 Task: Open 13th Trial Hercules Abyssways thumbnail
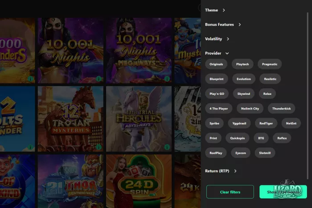[139, 119]
